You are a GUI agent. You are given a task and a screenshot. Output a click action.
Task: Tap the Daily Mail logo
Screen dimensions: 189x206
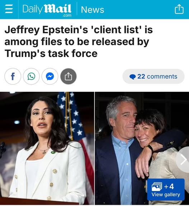click(x=47, y=10)
